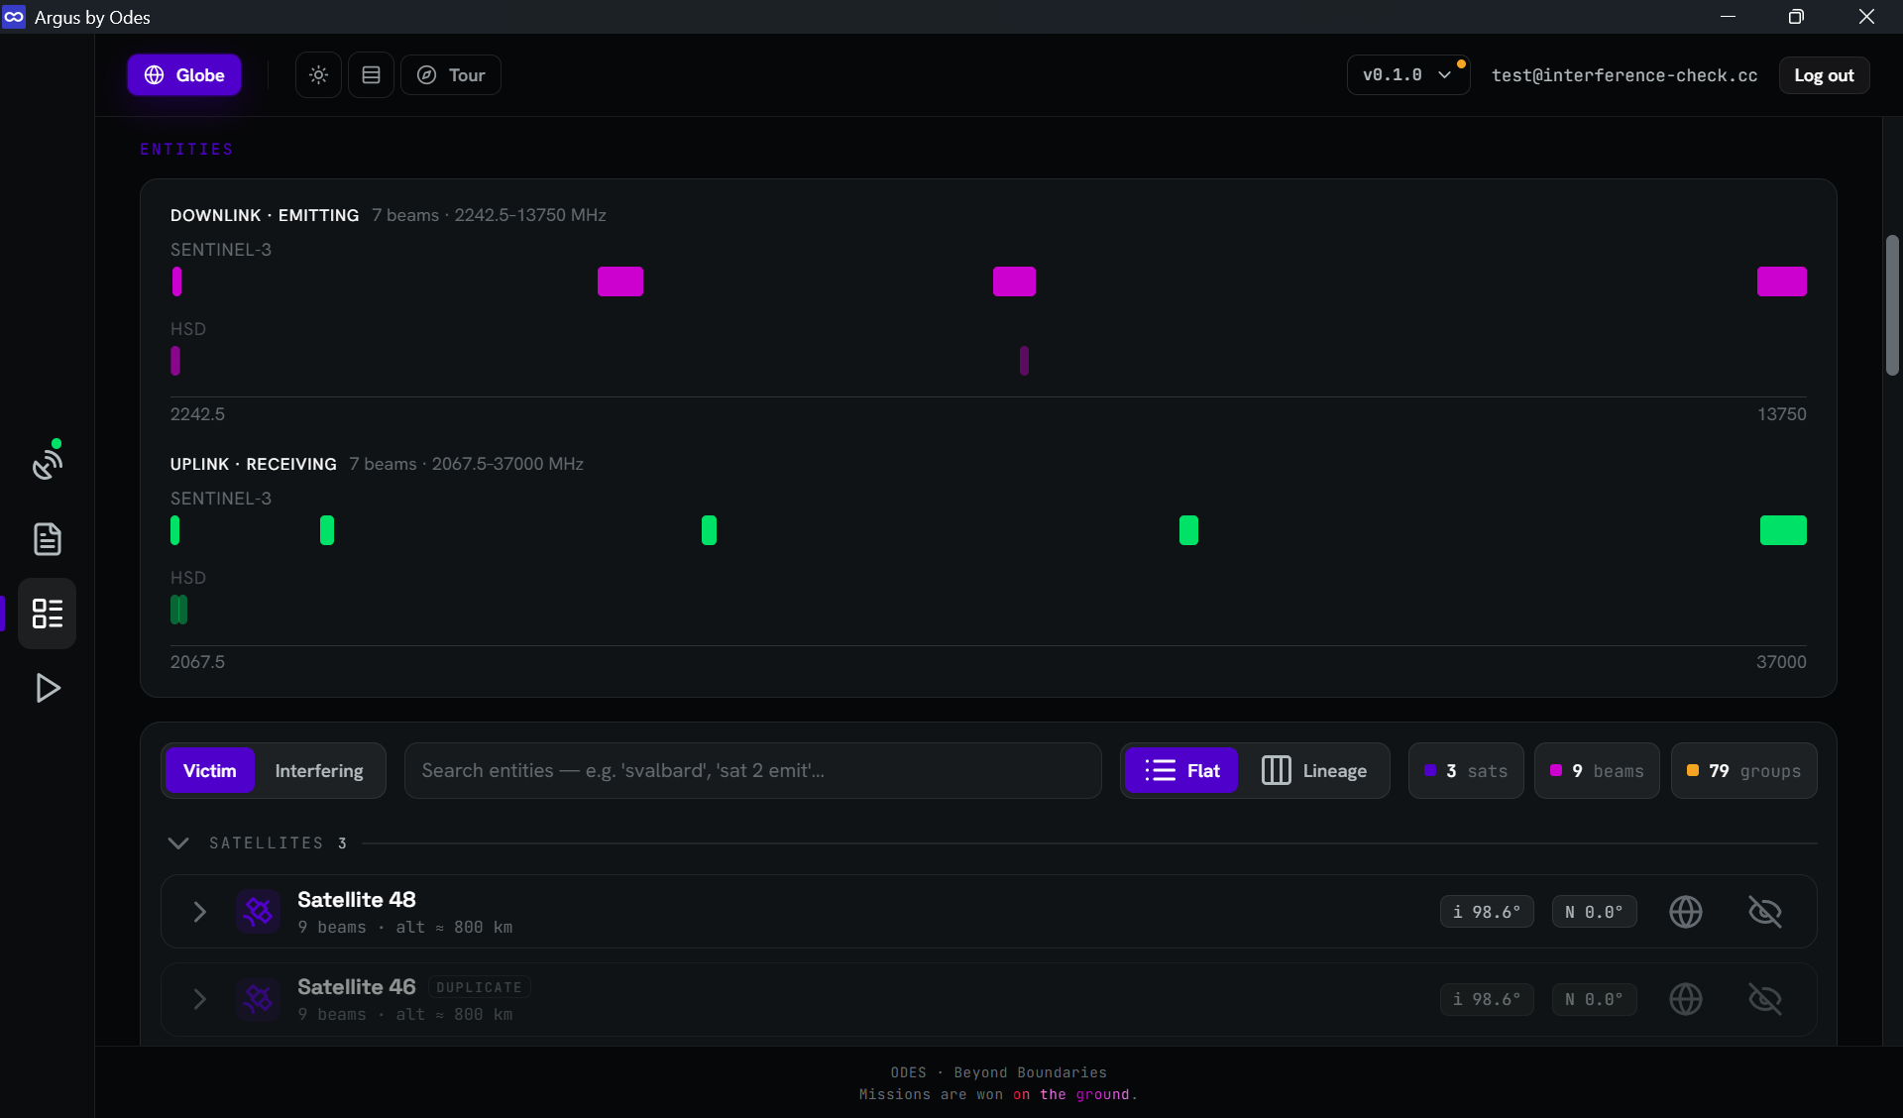Open the document report sidebar icon
Viewport: 1903px width, 1118px height.
47,539
